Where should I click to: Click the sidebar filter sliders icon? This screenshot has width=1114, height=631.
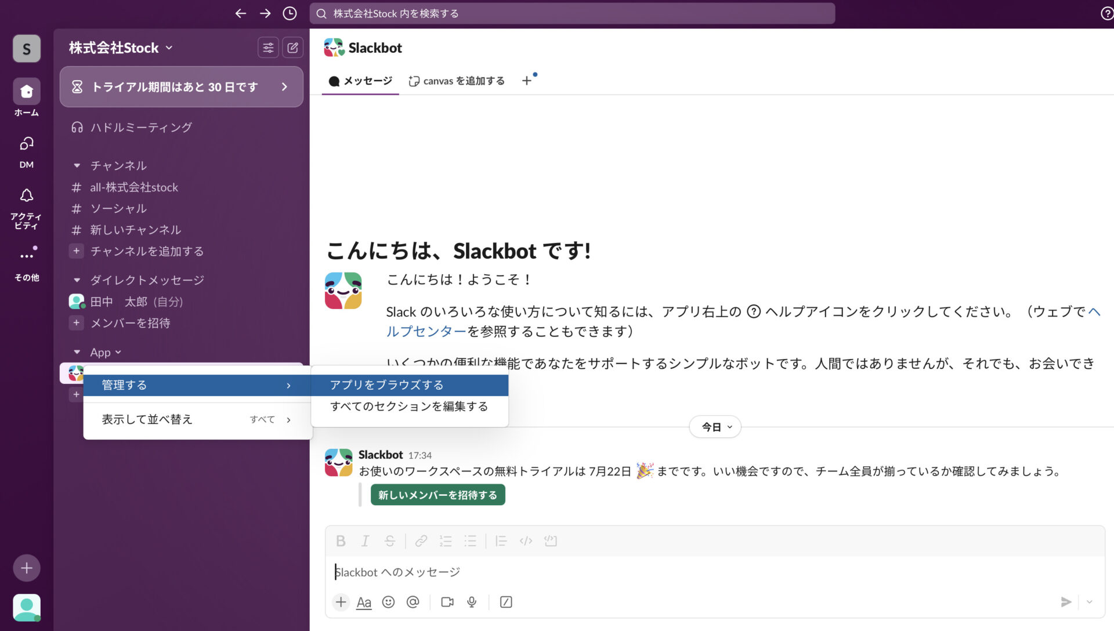pyautogui.click(x=268, y=48)
